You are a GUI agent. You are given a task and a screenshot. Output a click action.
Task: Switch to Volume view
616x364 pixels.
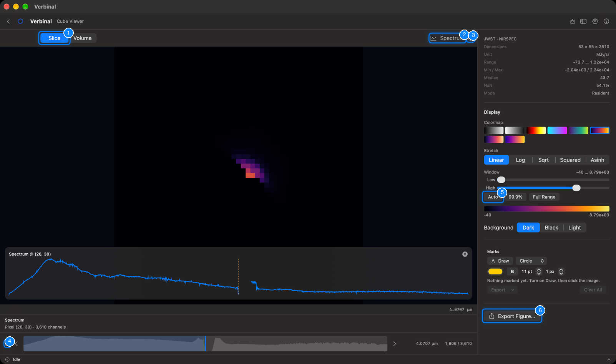[83, 38]
